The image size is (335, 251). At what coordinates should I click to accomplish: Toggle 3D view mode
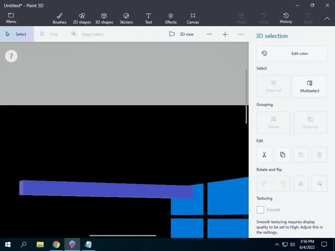coord(181,34)
